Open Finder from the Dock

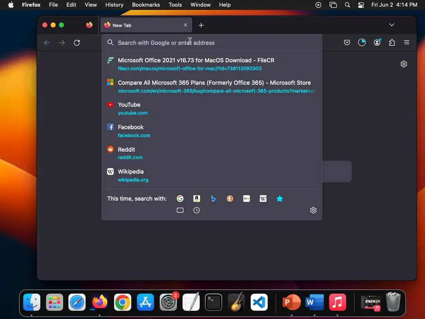[x=32, y=302]
